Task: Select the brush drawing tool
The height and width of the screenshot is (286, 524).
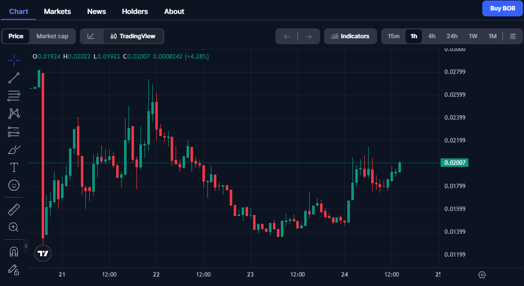Action: [x=13, y=149]
